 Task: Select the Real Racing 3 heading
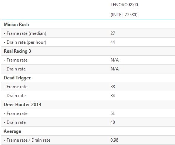[x=17, y=51]
